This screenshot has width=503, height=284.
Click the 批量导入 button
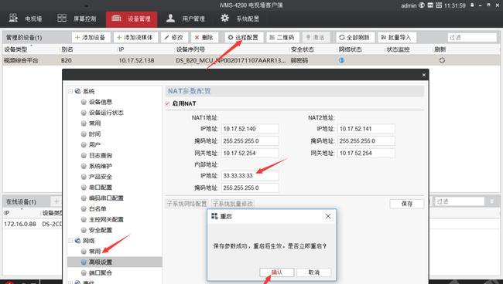(x=396, y=37)
